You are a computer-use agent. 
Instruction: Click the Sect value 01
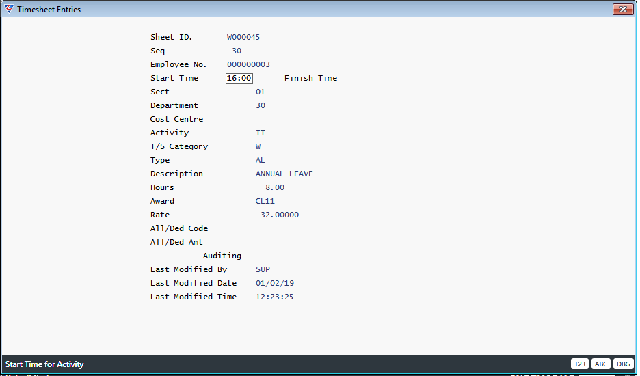click(x=261, y=92)
